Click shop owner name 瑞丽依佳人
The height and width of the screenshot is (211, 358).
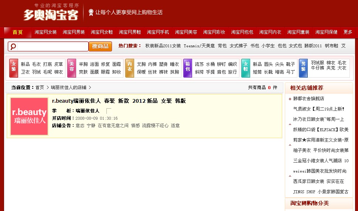(88, 111)
